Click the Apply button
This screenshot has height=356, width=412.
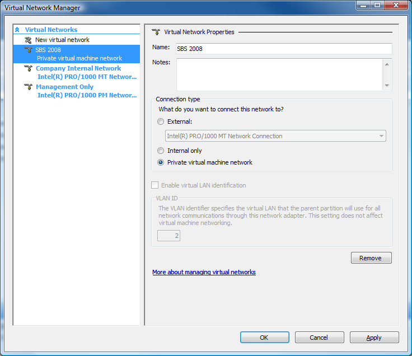pyautogui.click(x=374, y=338)
